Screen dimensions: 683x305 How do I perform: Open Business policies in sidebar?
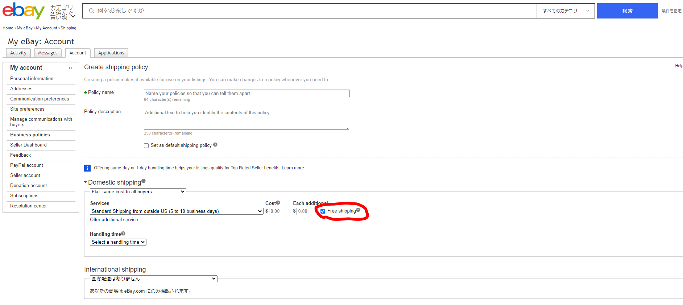click(30, 135)
